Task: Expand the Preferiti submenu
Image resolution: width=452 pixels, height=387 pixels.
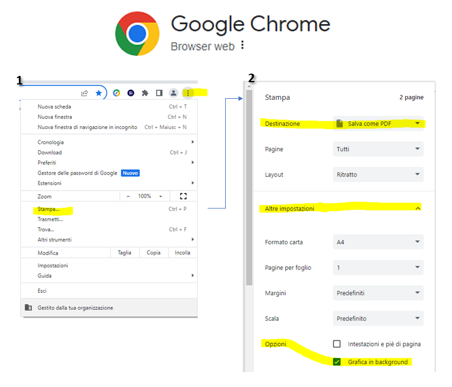Action: pyautogui.click(x=109, y=163)
